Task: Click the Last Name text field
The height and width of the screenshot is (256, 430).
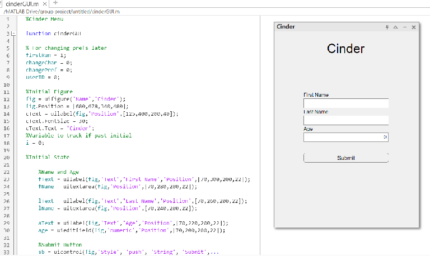Action: (345, 120)
